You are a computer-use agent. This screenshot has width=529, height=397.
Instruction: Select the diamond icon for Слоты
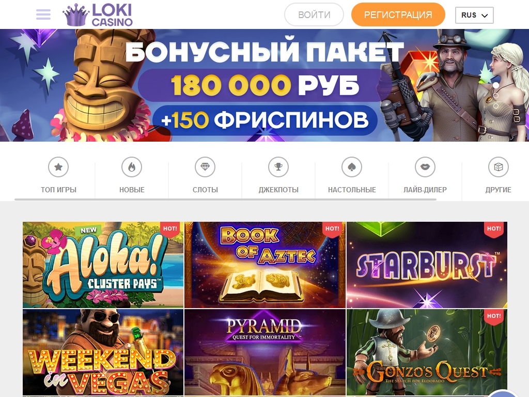point(205,167)
